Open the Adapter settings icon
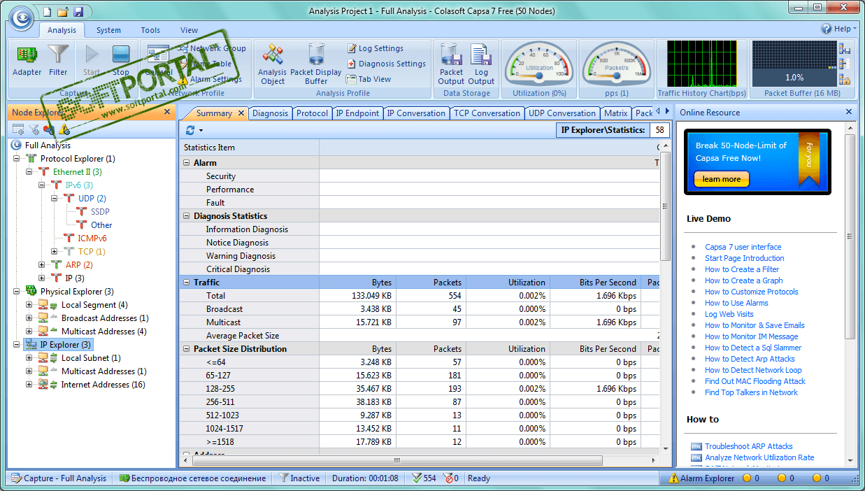The image size is (865, 491). coord(27,60)
